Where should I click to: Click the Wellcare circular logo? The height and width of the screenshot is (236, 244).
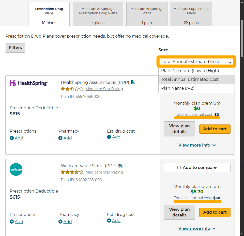[x=16, y=169]
